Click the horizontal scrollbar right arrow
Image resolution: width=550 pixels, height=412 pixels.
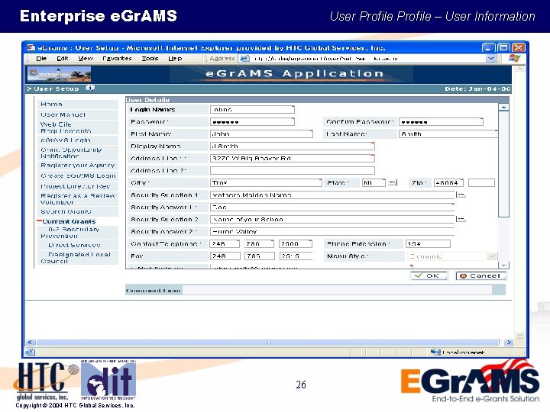pyautogui.click(x=508, y=342)
